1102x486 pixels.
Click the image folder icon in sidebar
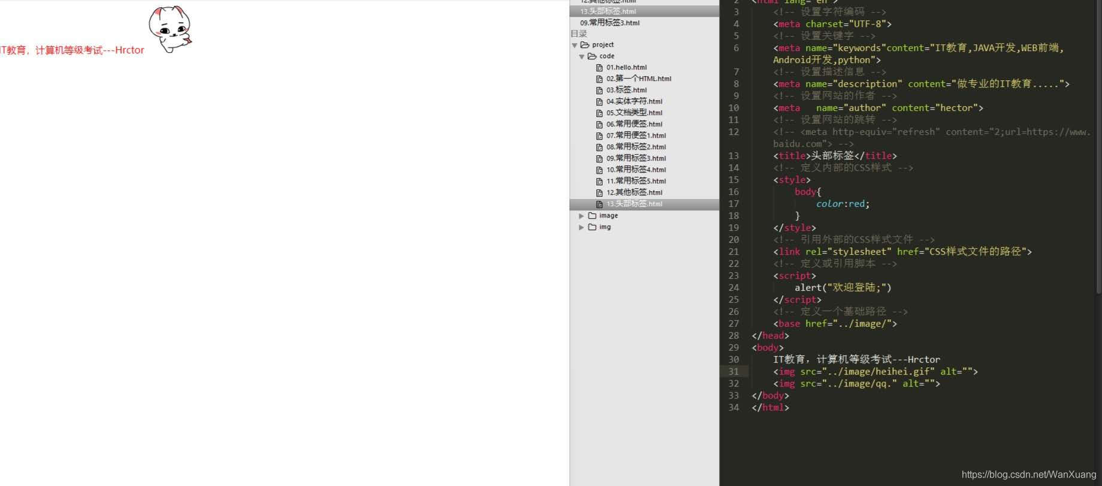coord(592,216)
